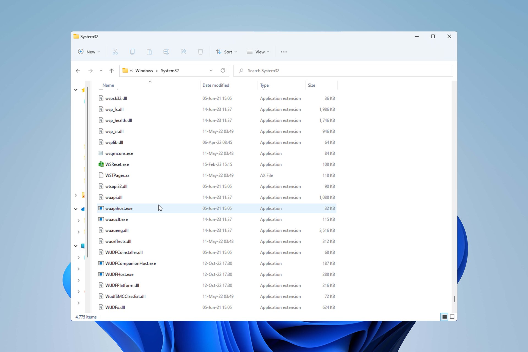Viewport: 528px width, 352px height.
Task: Click the Delete trash icon
Action: (200, 52)
